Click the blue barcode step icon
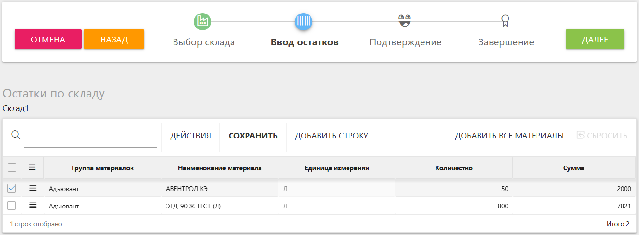This screenshot has height=235, width=639. tap(304, 21)
